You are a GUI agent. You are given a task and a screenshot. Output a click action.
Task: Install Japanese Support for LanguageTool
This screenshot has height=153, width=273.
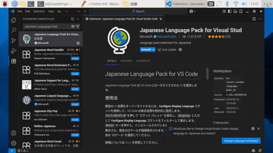[75, 89]
